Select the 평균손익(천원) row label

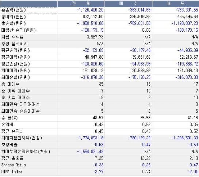coord(15,50)
